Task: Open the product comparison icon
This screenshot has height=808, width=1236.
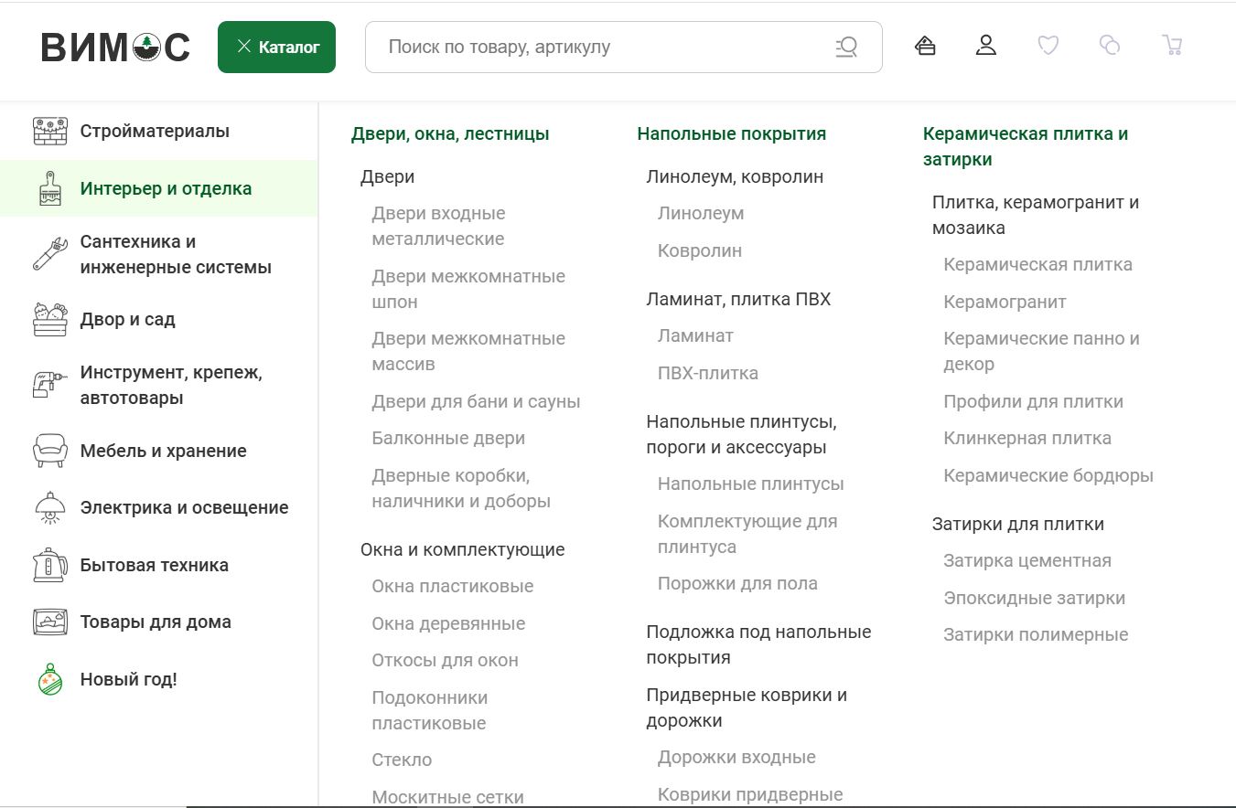Action: click(x=1110, y=46)
